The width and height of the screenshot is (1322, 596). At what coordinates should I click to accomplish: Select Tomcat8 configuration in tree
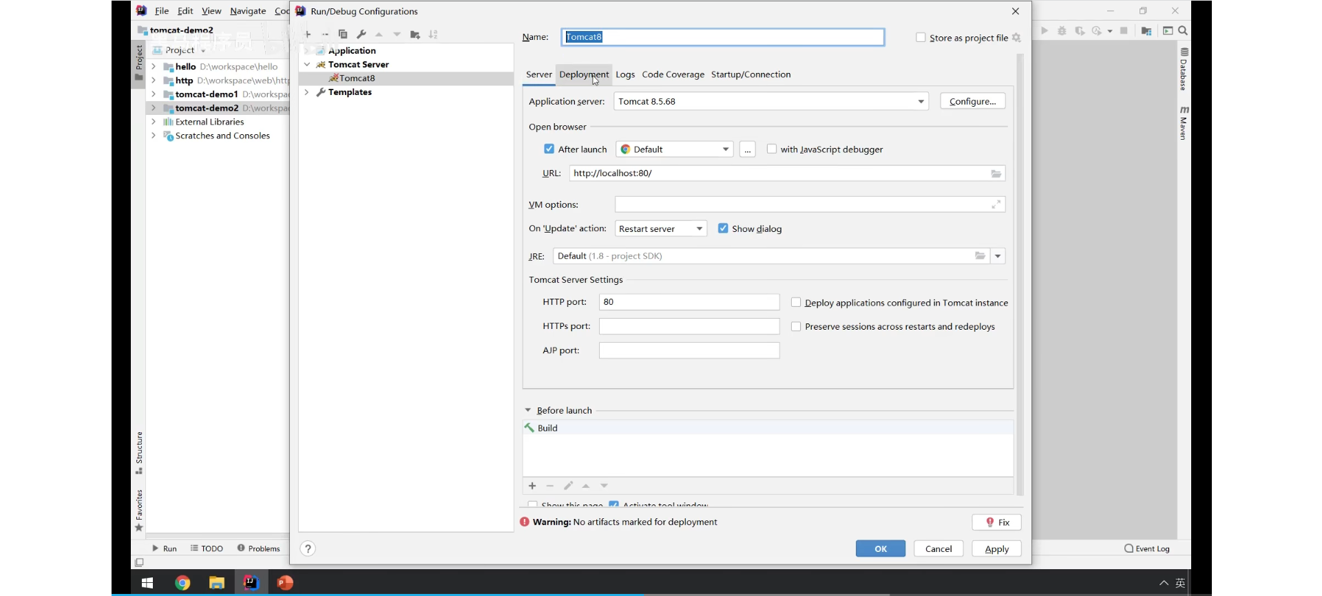click(x=406, y=78)
